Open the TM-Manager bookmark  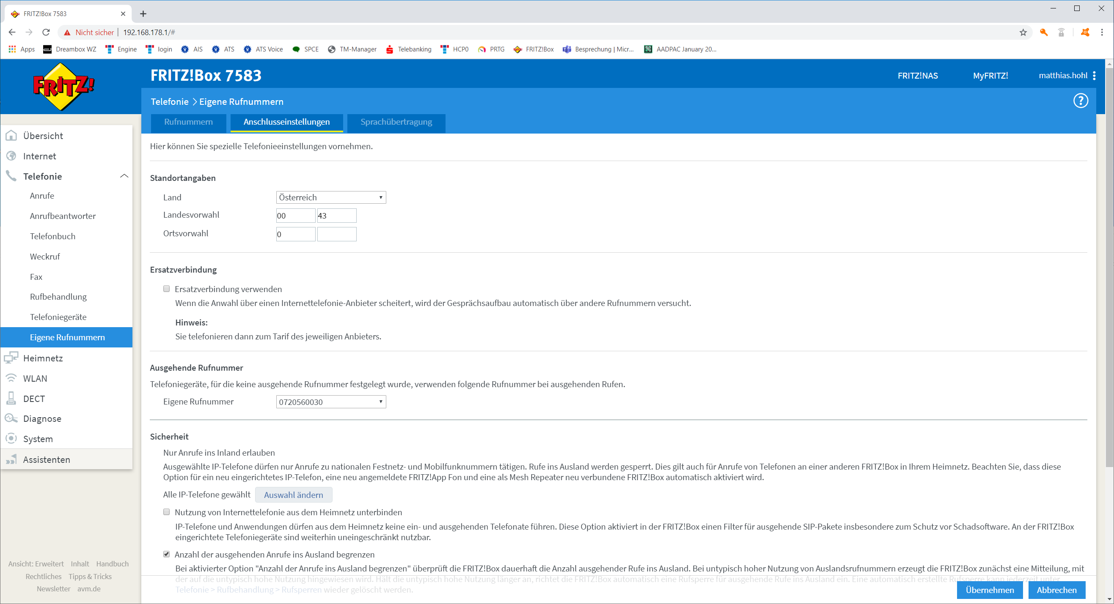(352, 49)
